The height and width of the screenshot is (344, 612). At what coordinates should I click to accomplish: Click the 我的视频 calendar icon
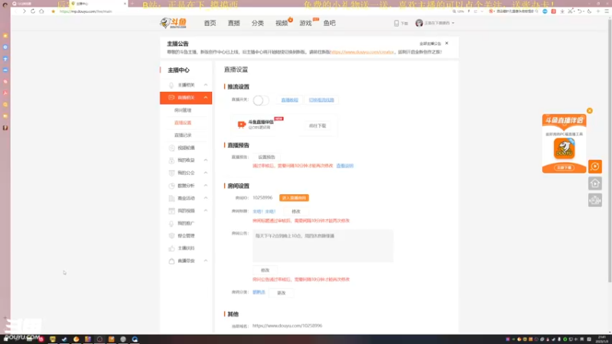pyautogui.click(x=171, y=211)
